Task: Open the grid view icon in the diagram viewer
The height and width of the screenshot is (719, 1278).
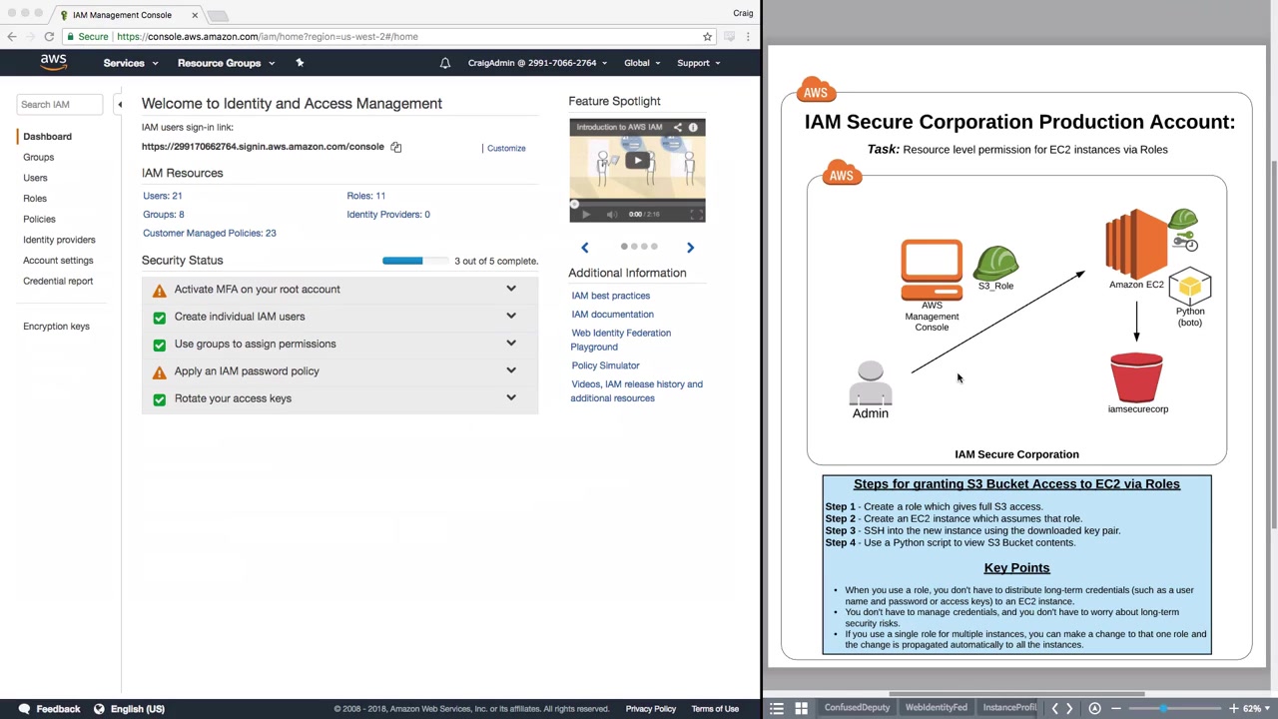Action: (801, 708)
